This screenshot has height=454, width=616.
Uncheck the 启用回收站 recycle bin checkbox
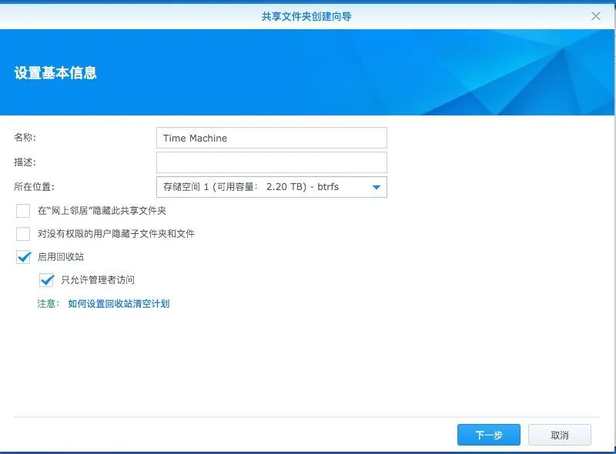22,258
